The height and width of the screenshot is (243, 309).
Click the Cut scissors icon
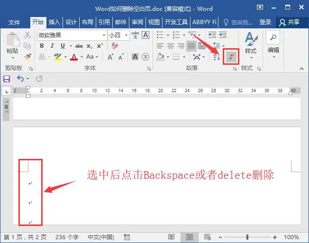pos(27,35)
